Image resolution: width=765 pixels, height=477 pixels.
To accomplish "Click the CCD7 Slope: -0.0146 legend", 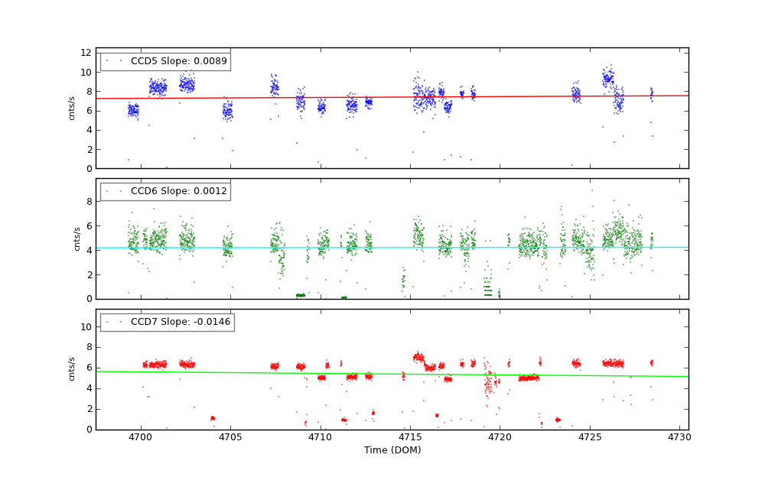I will tap(167, 322).
